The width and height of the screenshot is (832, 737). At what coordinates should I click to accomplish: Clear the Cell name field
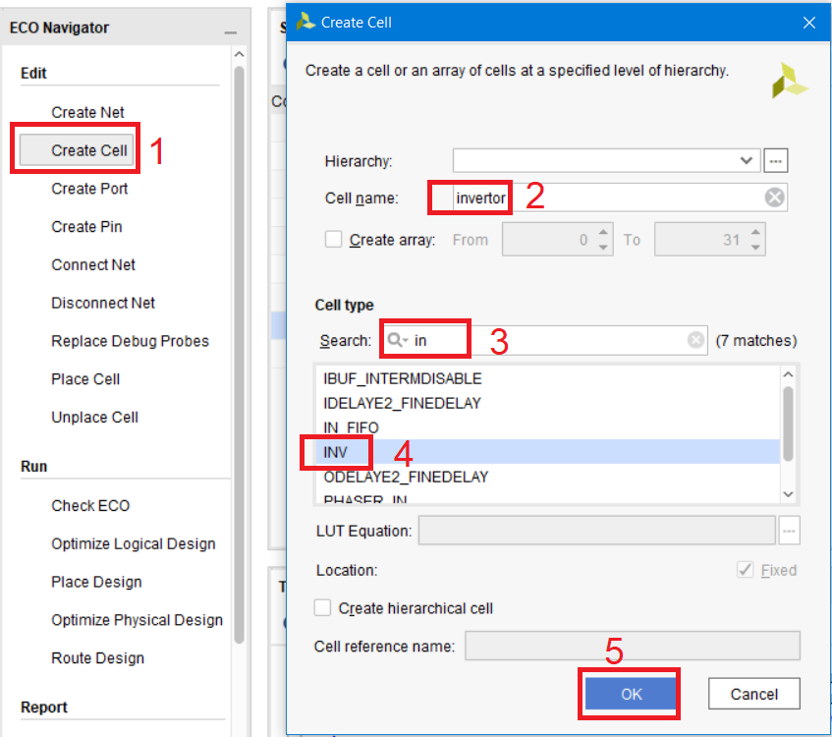click(774, 198)
